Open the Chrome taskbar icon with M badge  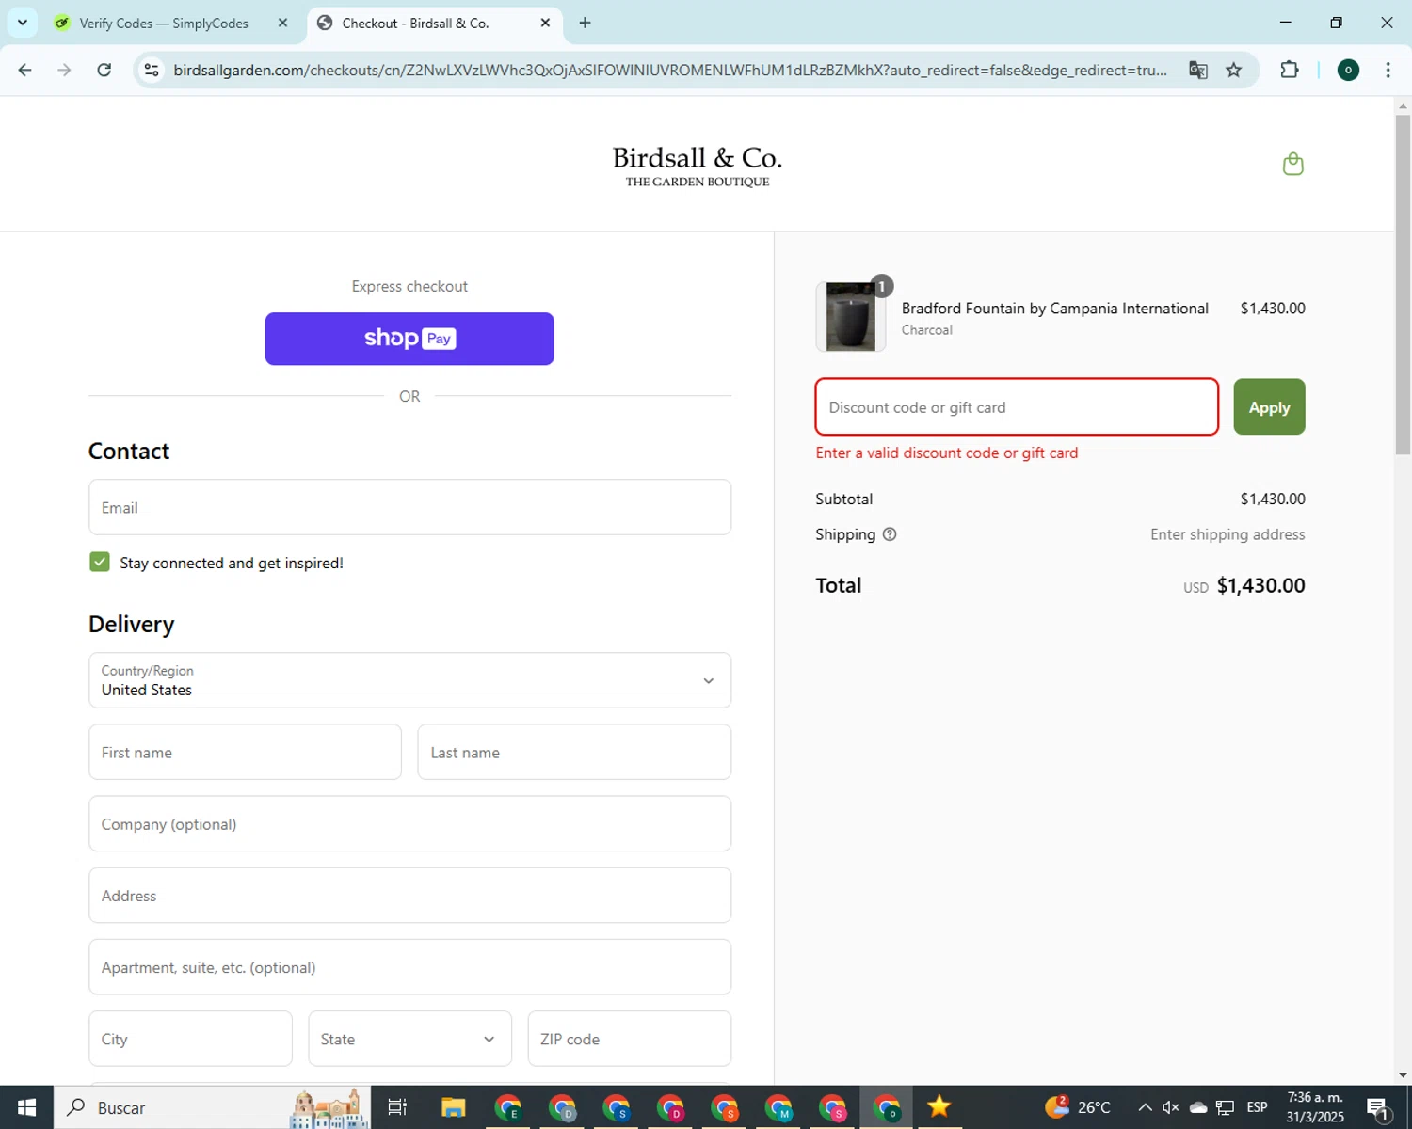tap(778, 1107)
